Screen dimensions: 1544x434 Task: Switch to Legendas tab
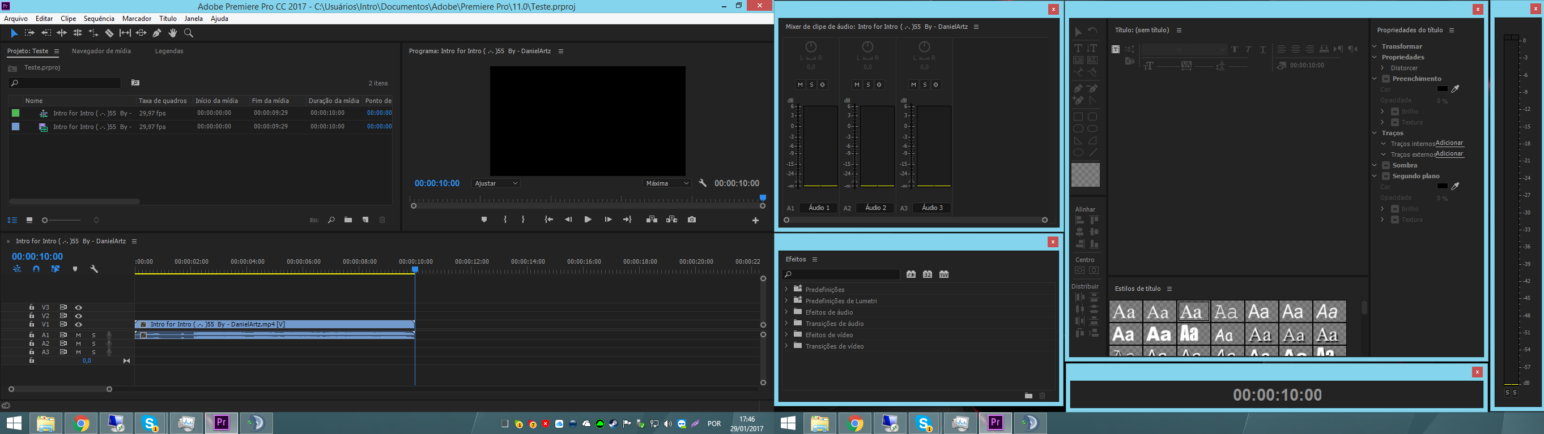(x=169, y=51)
